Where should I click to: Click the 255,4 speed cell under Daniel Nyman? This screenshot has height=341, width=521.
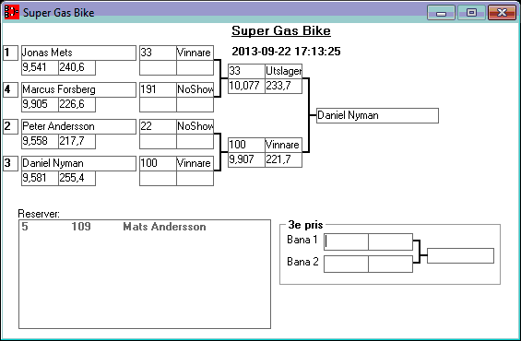pyautogui.click(x=77, y=178)
